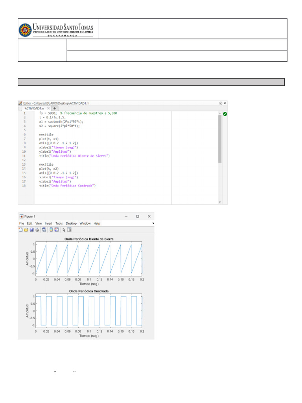The height and width of the screenshot is (403, 302).
Task: Click the editor vertical scrollbar thumb
Action: tap(220, 138)
